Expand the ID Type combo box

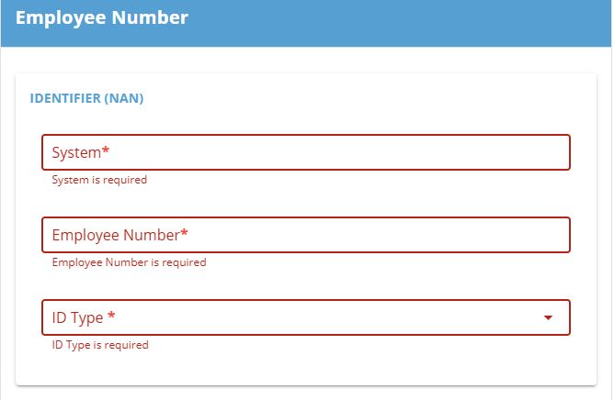(x=306, y=317)
